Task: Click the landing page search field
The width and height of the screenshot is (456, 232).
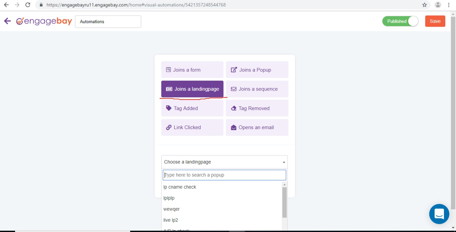Action: (x=224, y=175)
